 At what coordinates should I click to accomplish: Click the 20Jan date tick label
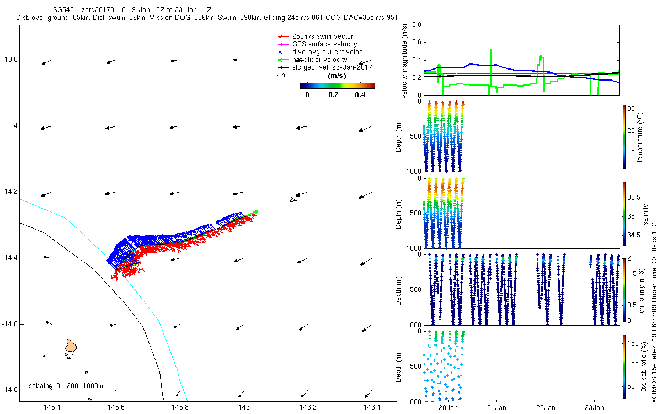(x=448, y=408)
